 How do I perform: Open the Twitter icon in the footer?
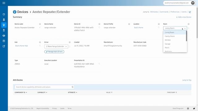pyautogui.click(x=194, y=109)
